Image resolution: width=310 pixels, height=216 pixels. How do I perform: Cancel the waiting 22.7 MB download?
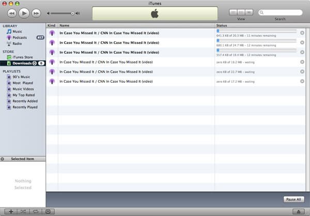[x=302, y=72]
